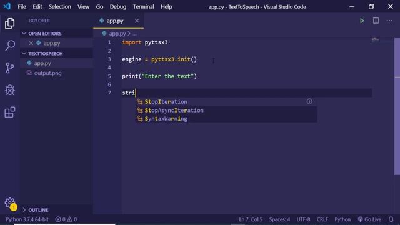Open the Terminal menu
The width and height of the screenshot is (400, 225).
pos(143,7)
